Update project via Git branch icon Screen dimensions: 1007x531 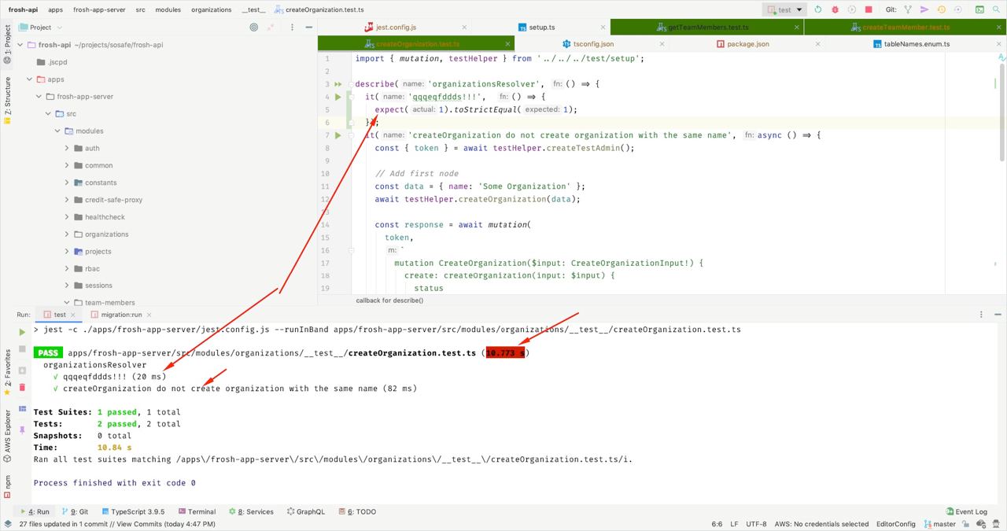click(908, 9)
